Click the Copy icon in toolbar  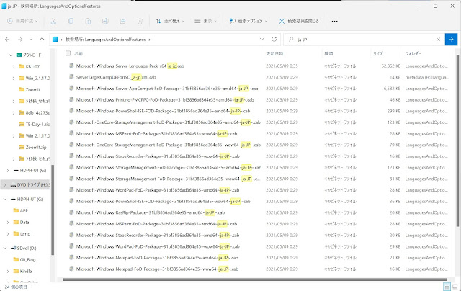coord(71,21)
